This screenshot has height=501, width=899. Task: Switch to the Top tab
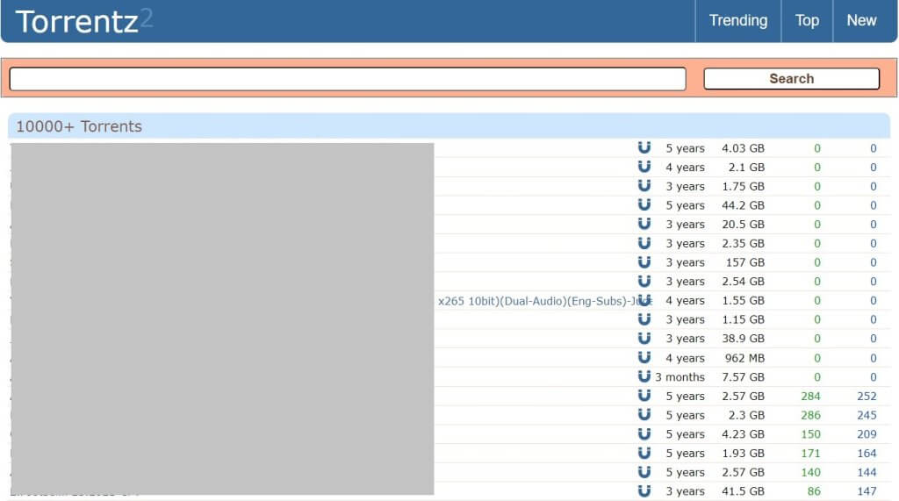click(x=807, y=21)
